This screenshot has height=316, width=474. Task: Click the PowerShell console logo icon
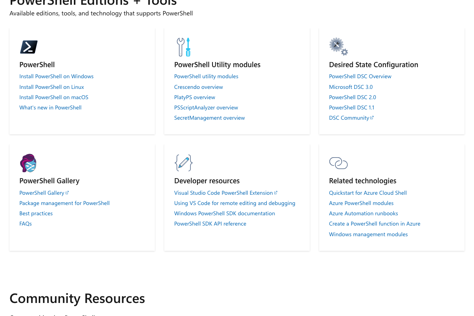pyautogui.click(x=29, y=47)
